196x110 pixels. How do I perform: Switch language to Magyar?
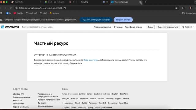[118, 98]
